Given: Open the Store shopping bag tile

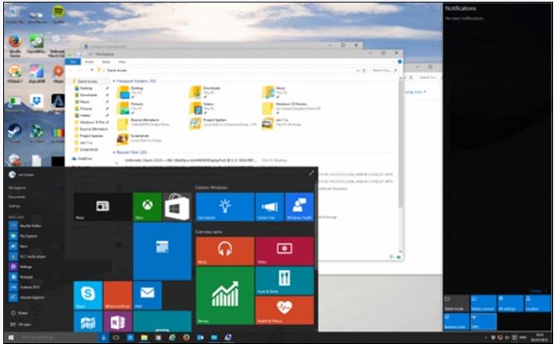Looking at the screenshot, I should coord(177,206).
